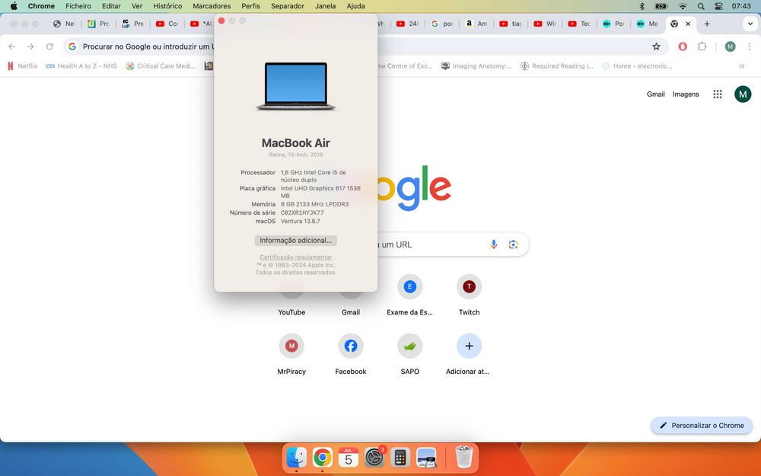Switch to the YouTube tab labeled 'Wi'
The width and height of the screenshot is (761, 476).
click(545, 24)
